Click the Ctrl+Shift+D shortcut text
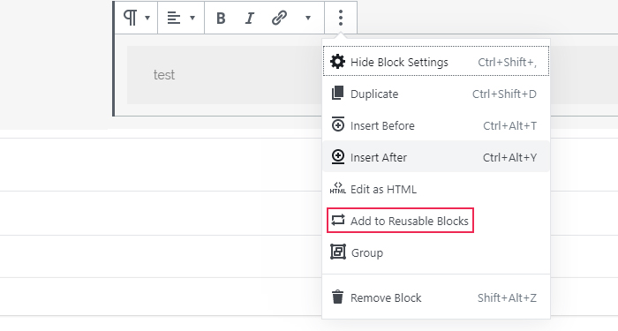 [x=504, y=94]
